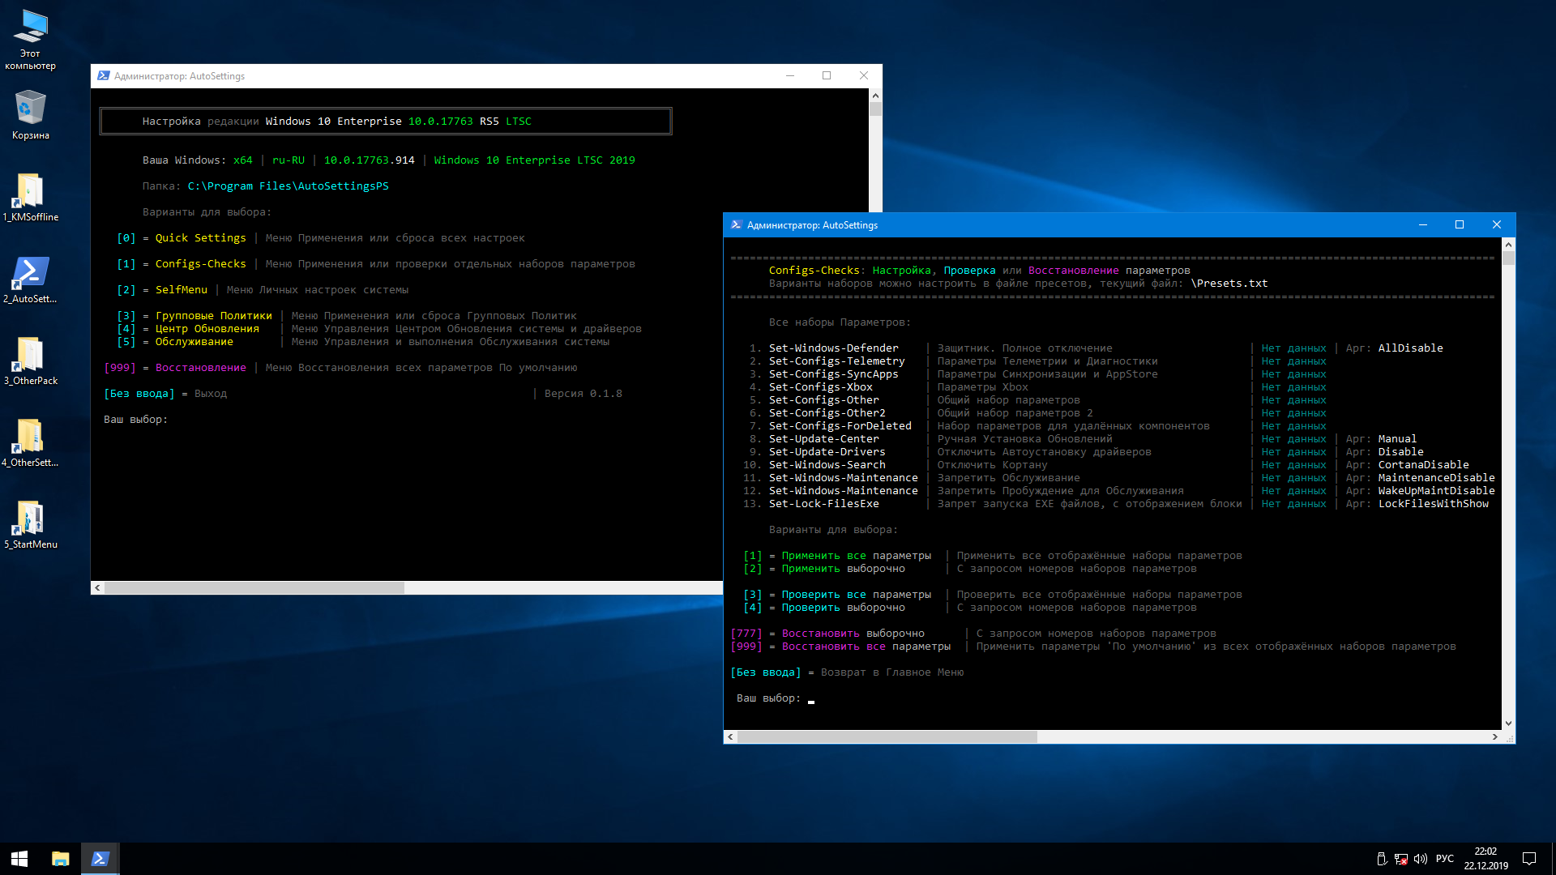
Task: Open the Windows Start menu
Action: pyautogui.click(x=19, y=859)
